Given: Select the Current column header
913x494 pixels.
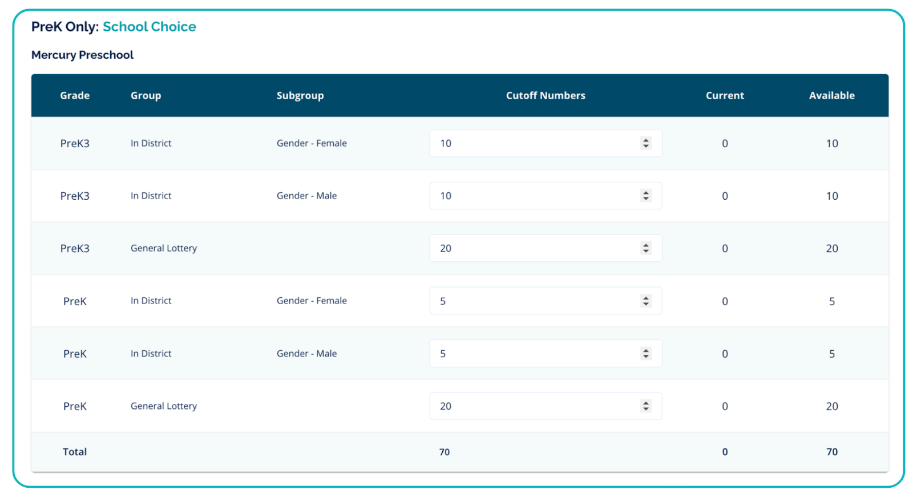Looking at the screenshot, I should [x=724, y=96].
